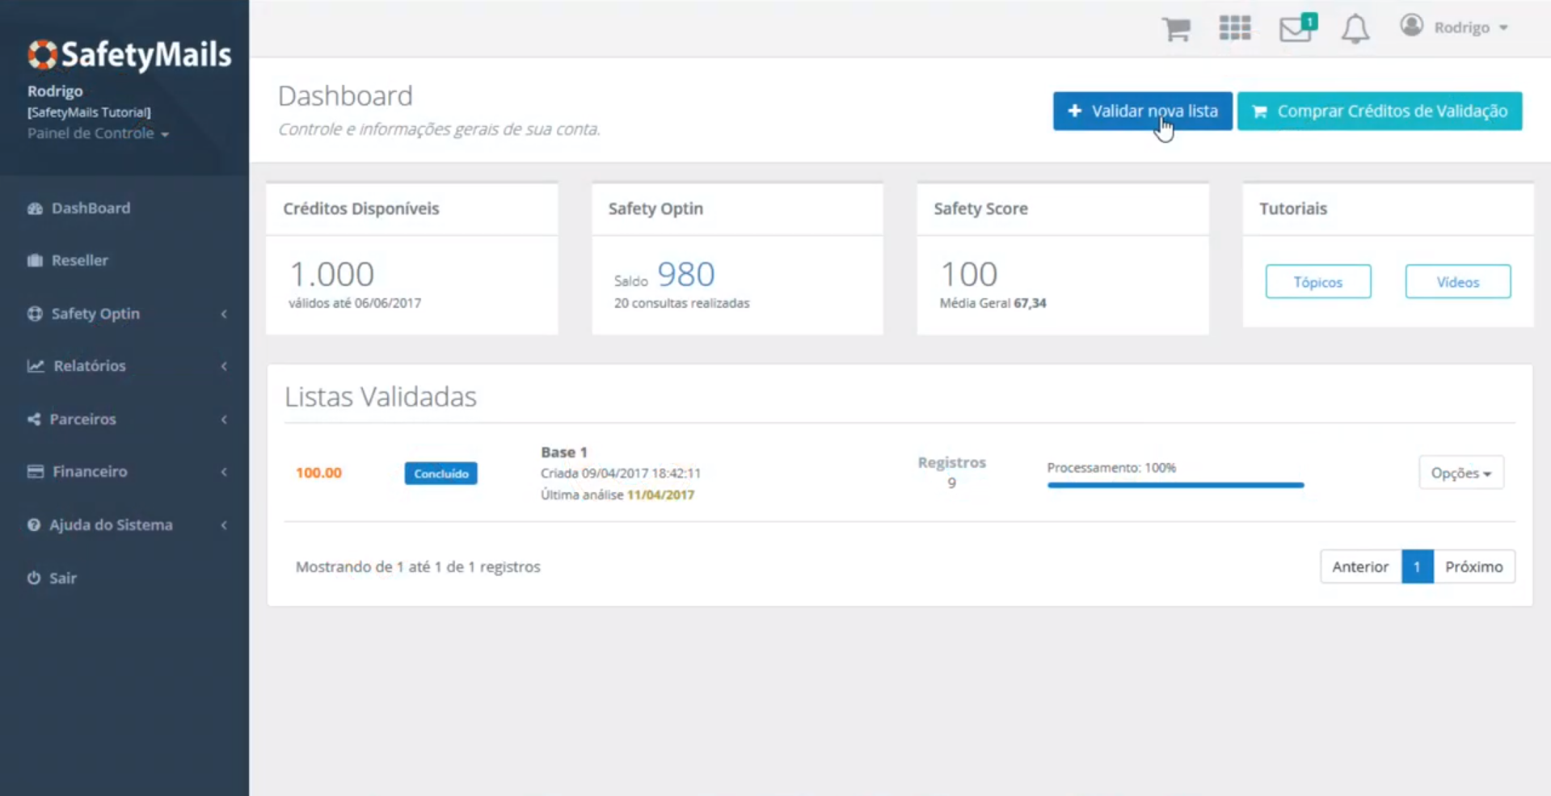The height and width of the screenshot is (796, 1551).
Task: Go to the Anterior page
Action: tap(1360, 566)
